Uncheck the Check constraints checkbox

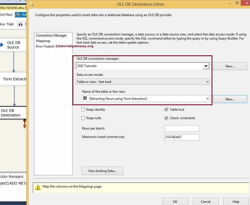(x=166, y=118)
